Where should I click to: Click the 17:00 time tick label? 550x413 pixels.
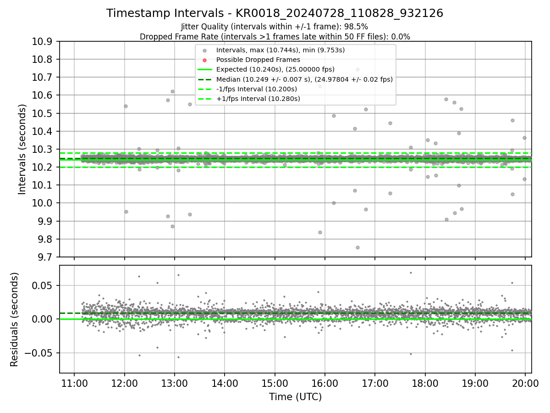(x=375, y=383)
